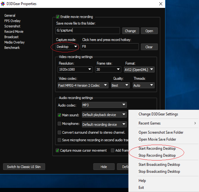Enable save microphone in second track checkbox
This screenshot has height=192, width=199.
pyautogui.click(x=59, y=140)
